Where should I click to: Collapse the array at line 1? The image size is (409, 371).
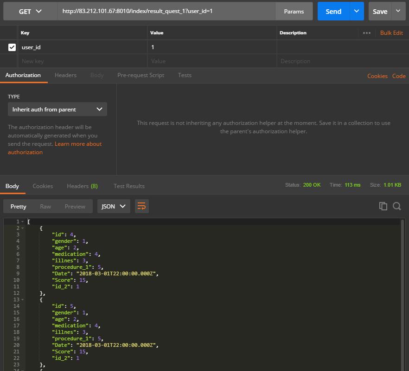pyautogui.click(x=22, y=221)
